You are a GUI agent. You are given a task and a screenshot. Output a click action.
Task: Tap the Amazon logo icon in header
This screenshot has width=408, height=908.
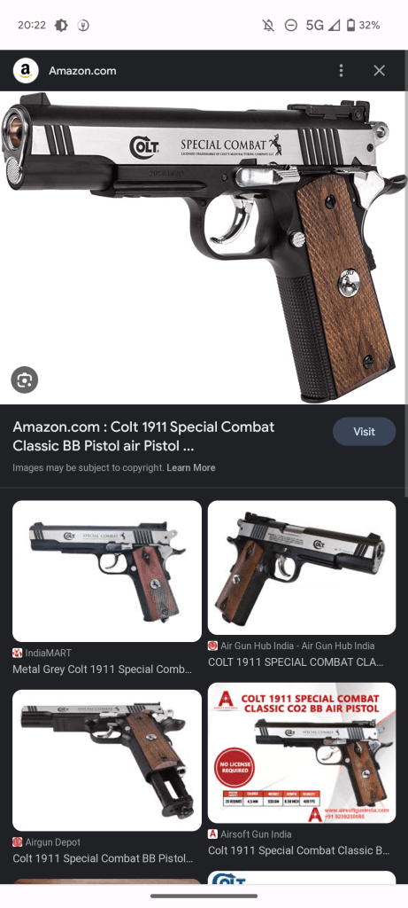click(26, 71)
